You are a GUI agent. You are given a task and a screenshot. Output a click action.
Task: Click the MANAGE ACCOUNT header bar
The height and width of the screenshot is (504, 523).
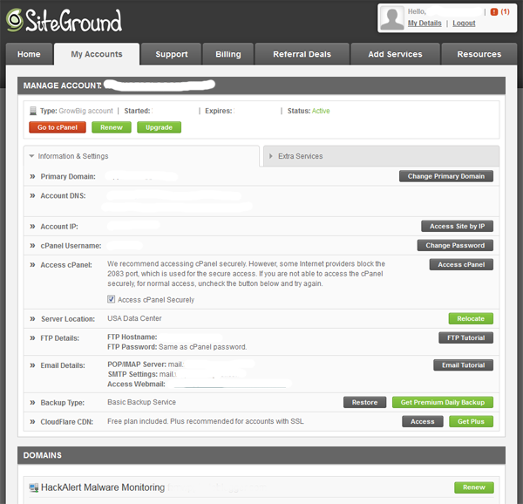[x=261, y=85]
